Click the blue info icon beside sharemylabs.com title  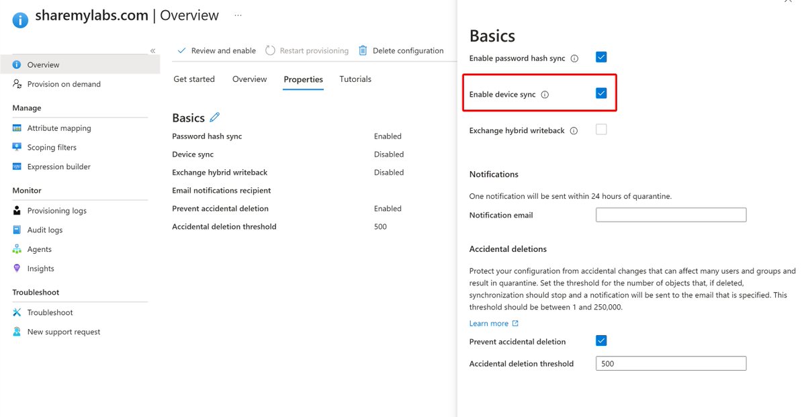coord(20,20)
